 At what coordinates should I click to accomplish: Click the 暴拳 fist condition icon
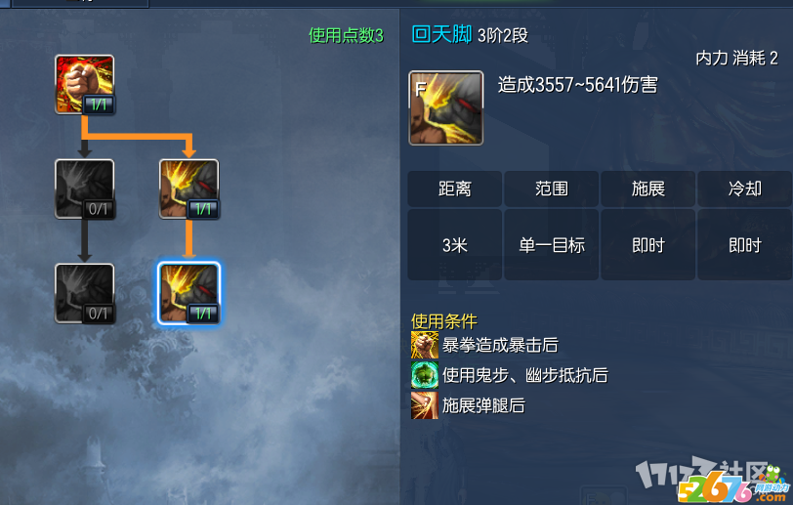425,345
